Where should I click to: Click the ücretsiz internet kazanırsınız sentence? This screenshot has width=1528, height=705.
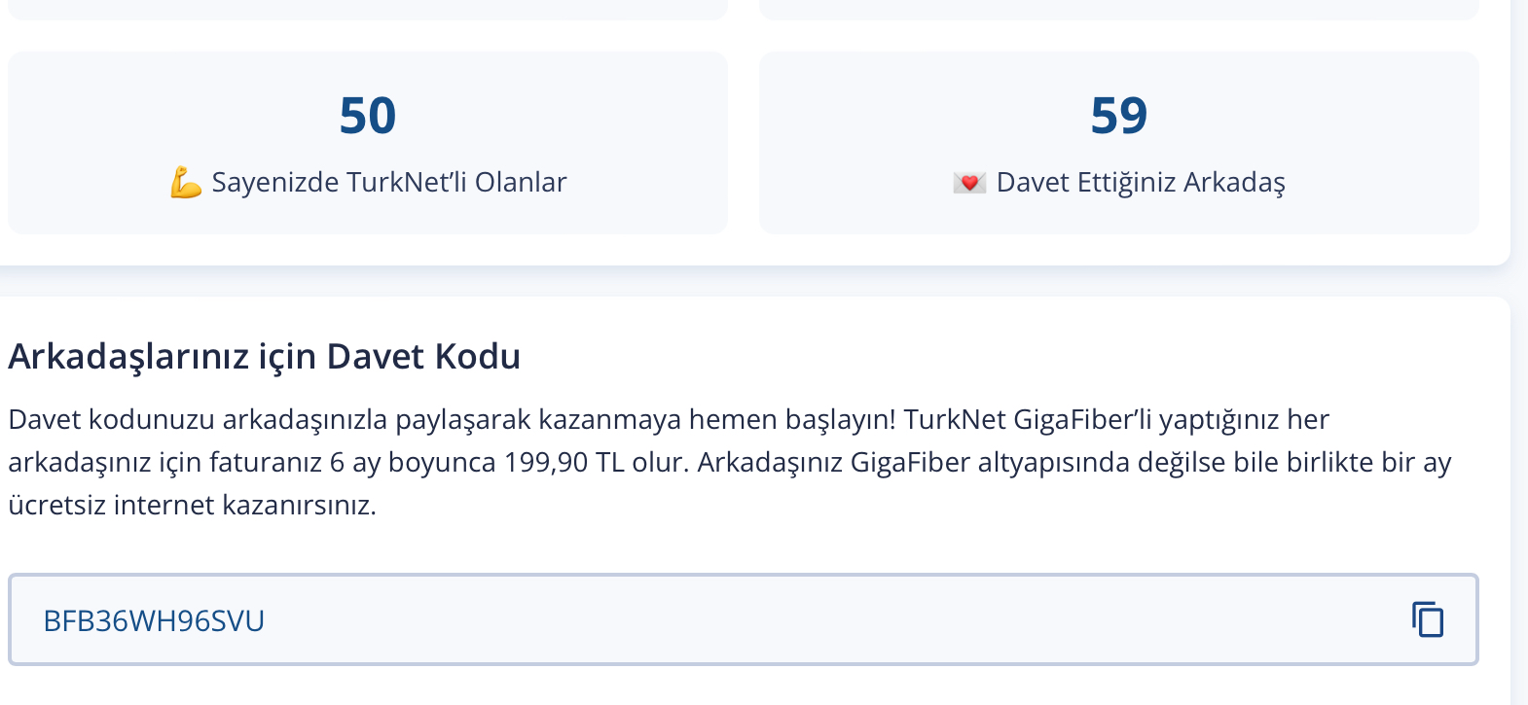[192, 505]
